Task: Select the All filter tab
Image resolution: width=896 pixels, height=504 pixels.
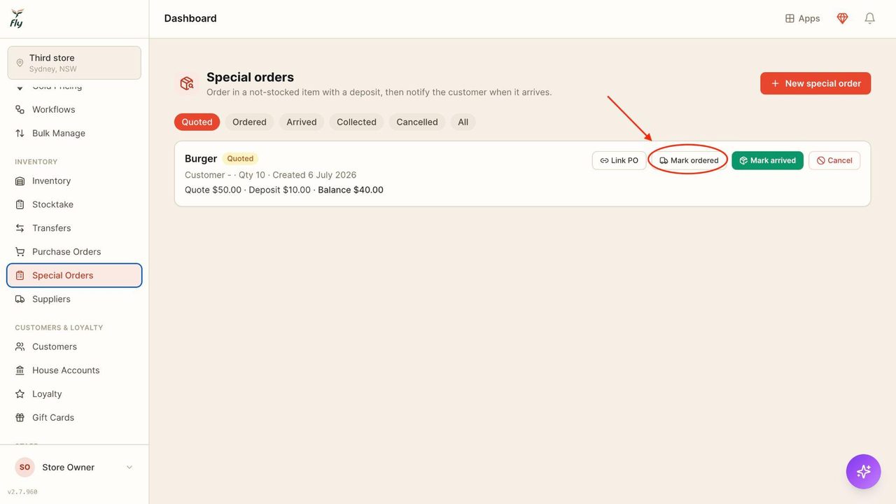Action: pos(463,122)
